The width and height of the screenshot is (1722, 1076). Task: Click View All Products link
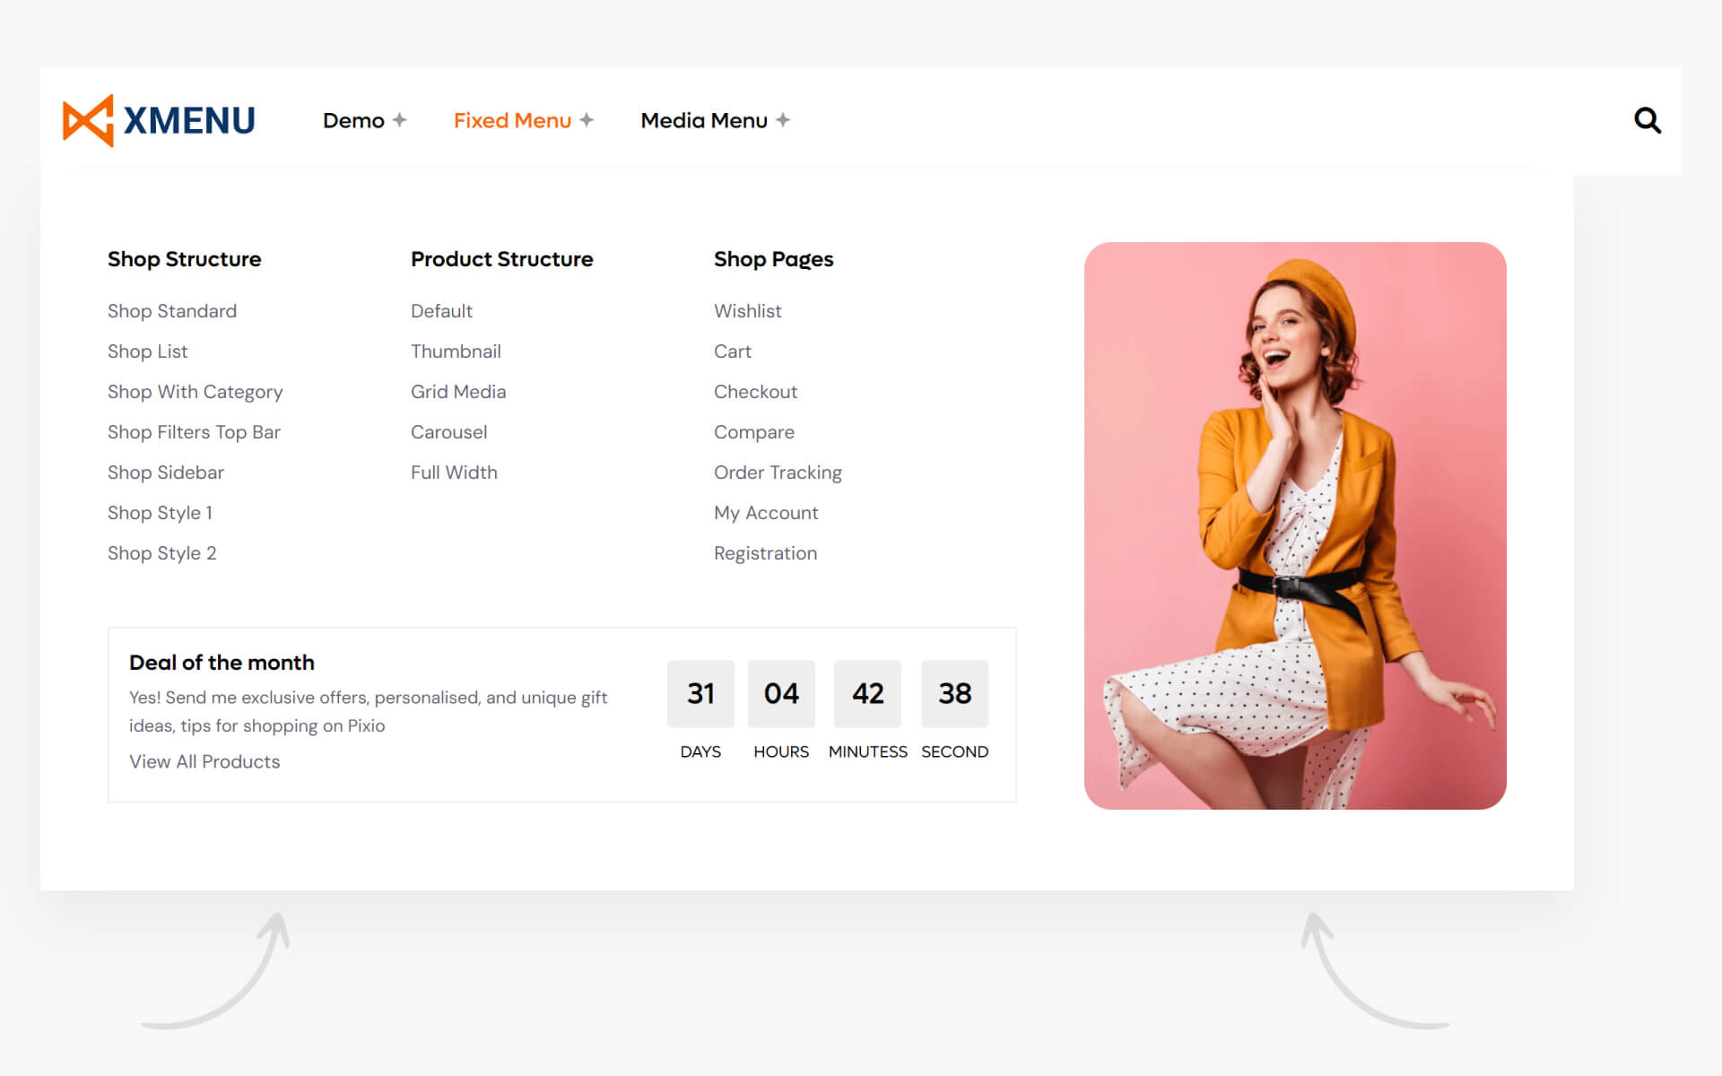(x=204, y=761)
